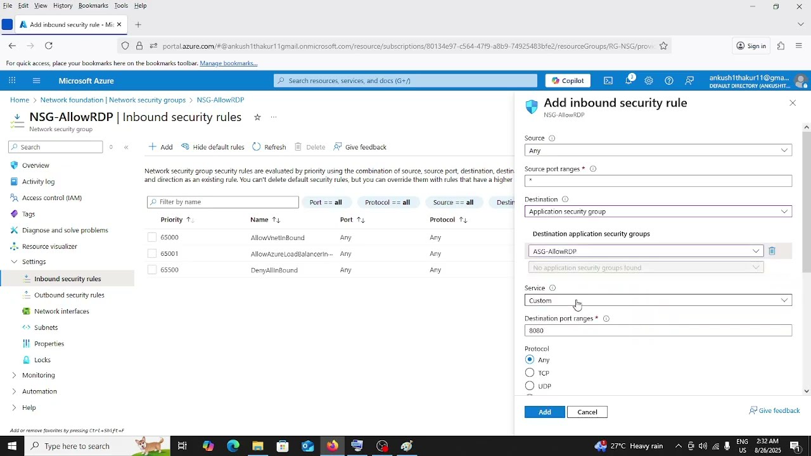Show info tooltip next to Source
The width and height of the screenshot is (811, 456).
pyautogui.click(x=552, y=138)
